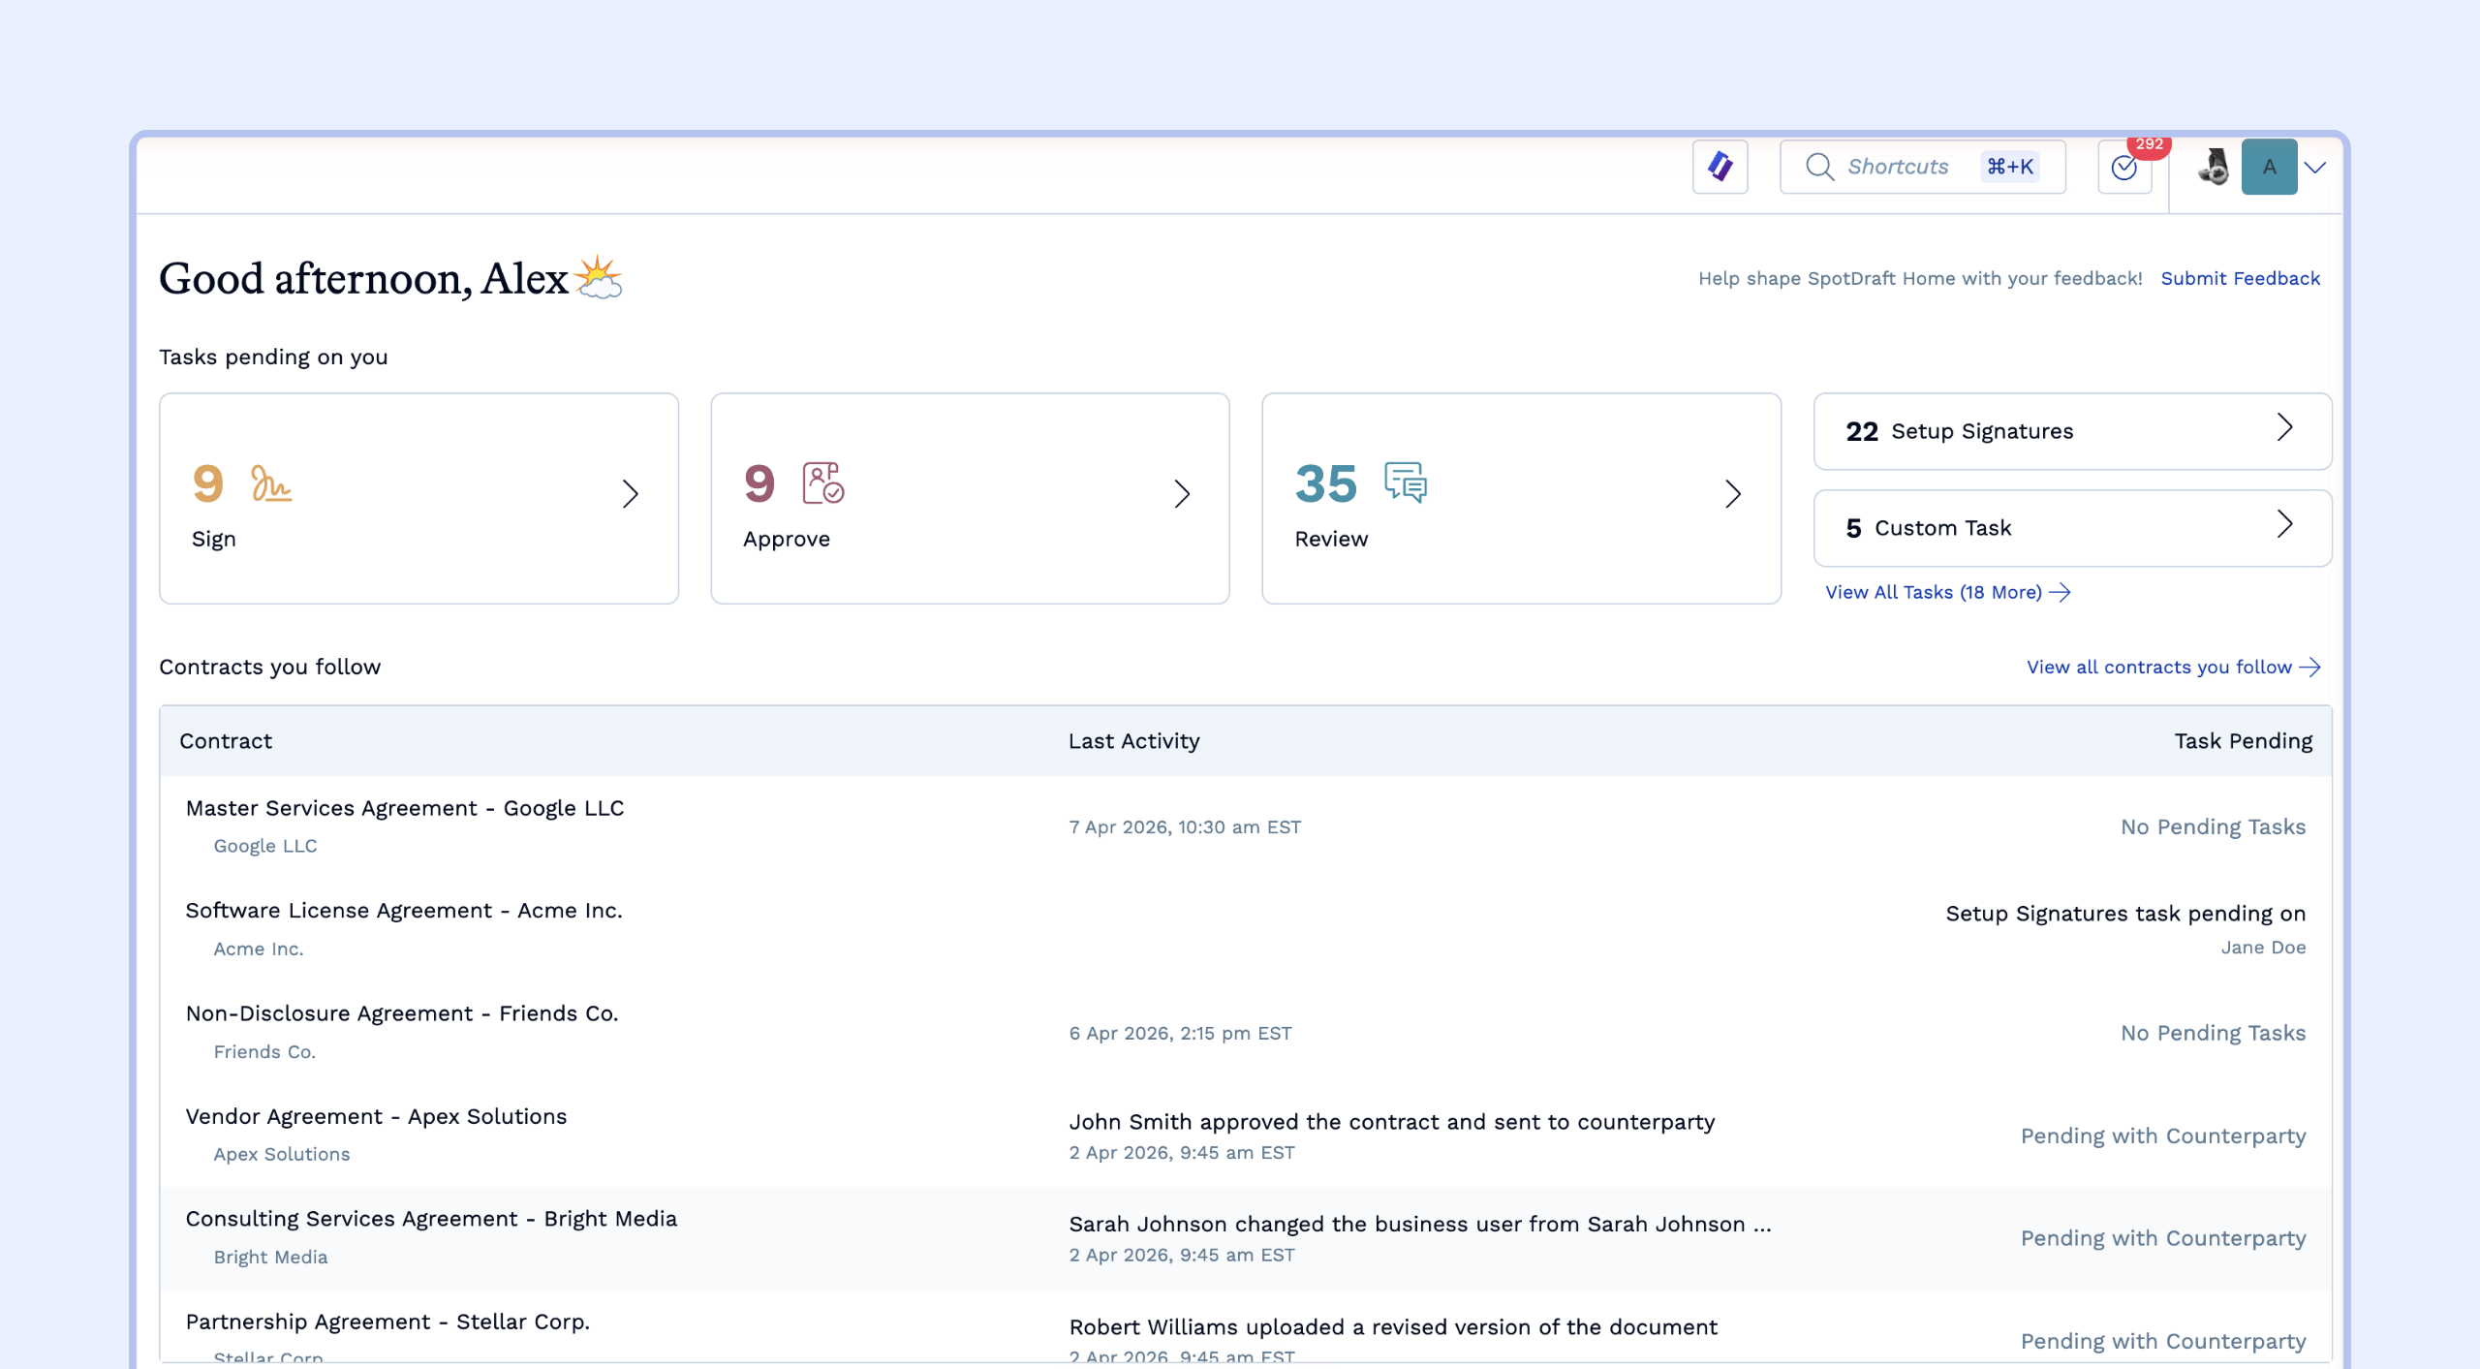Open Custom Task with its chevron
This screenshot has width=2480, height=1369.
[2284, 524]
